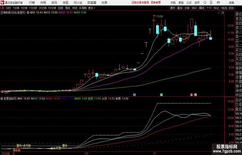Open the 资讯 menu
This screenshot has height=155, width=242.
[54, 3]
